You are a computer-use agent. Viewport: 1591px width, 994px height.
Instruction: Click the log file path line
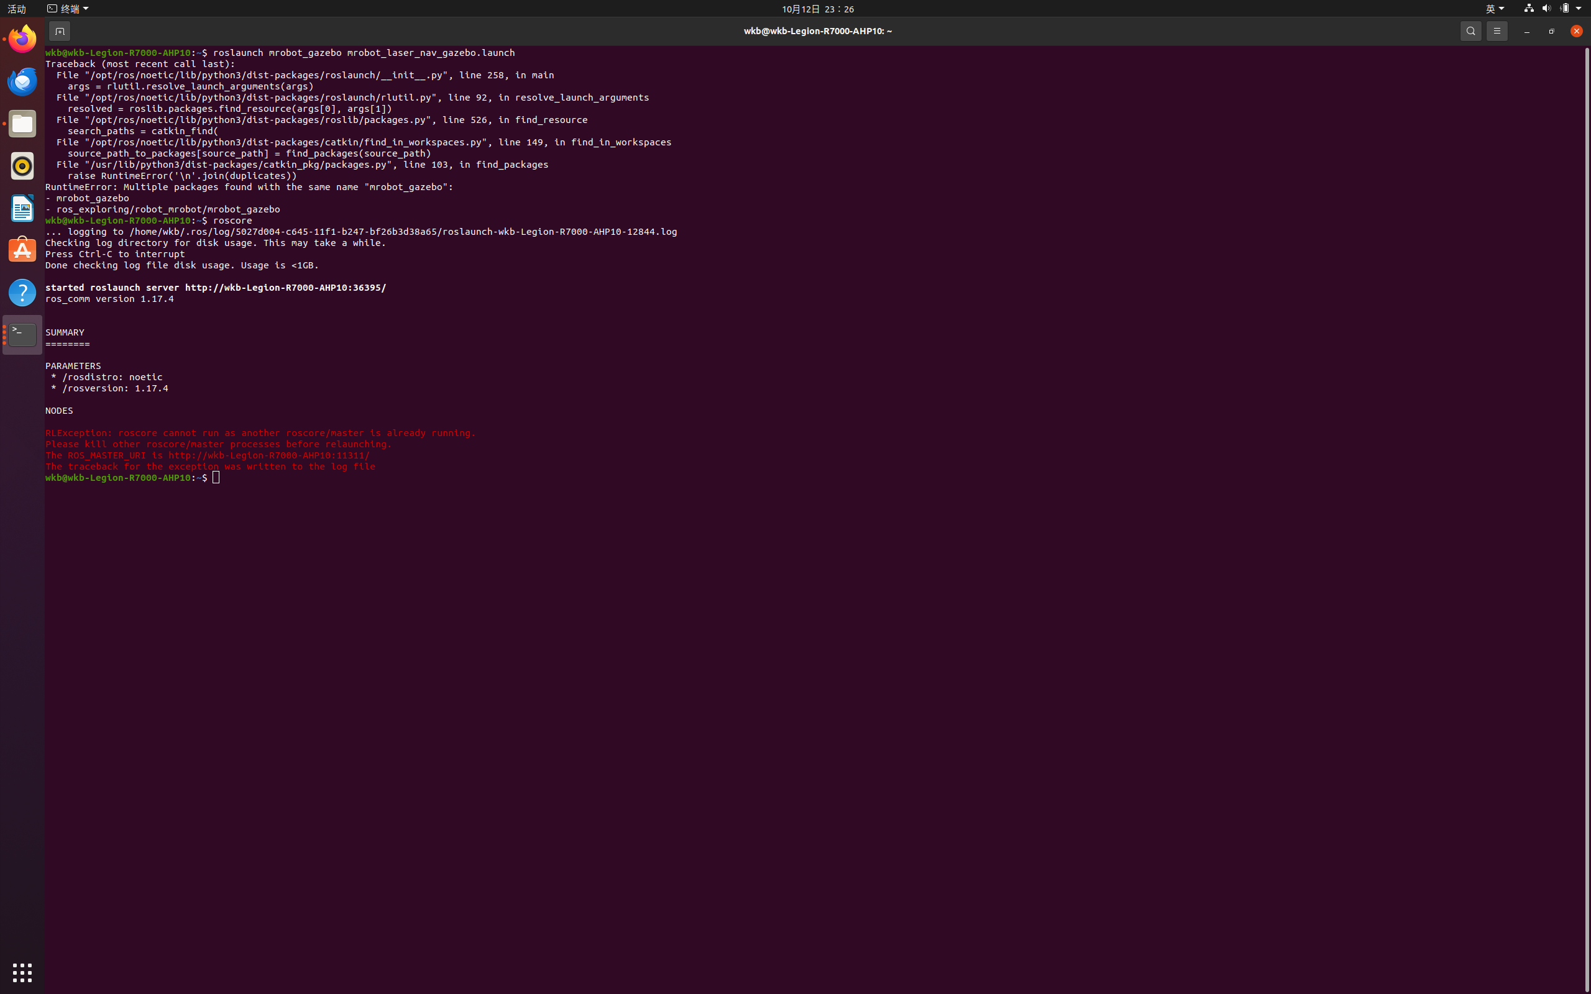[x=361, y=231]
